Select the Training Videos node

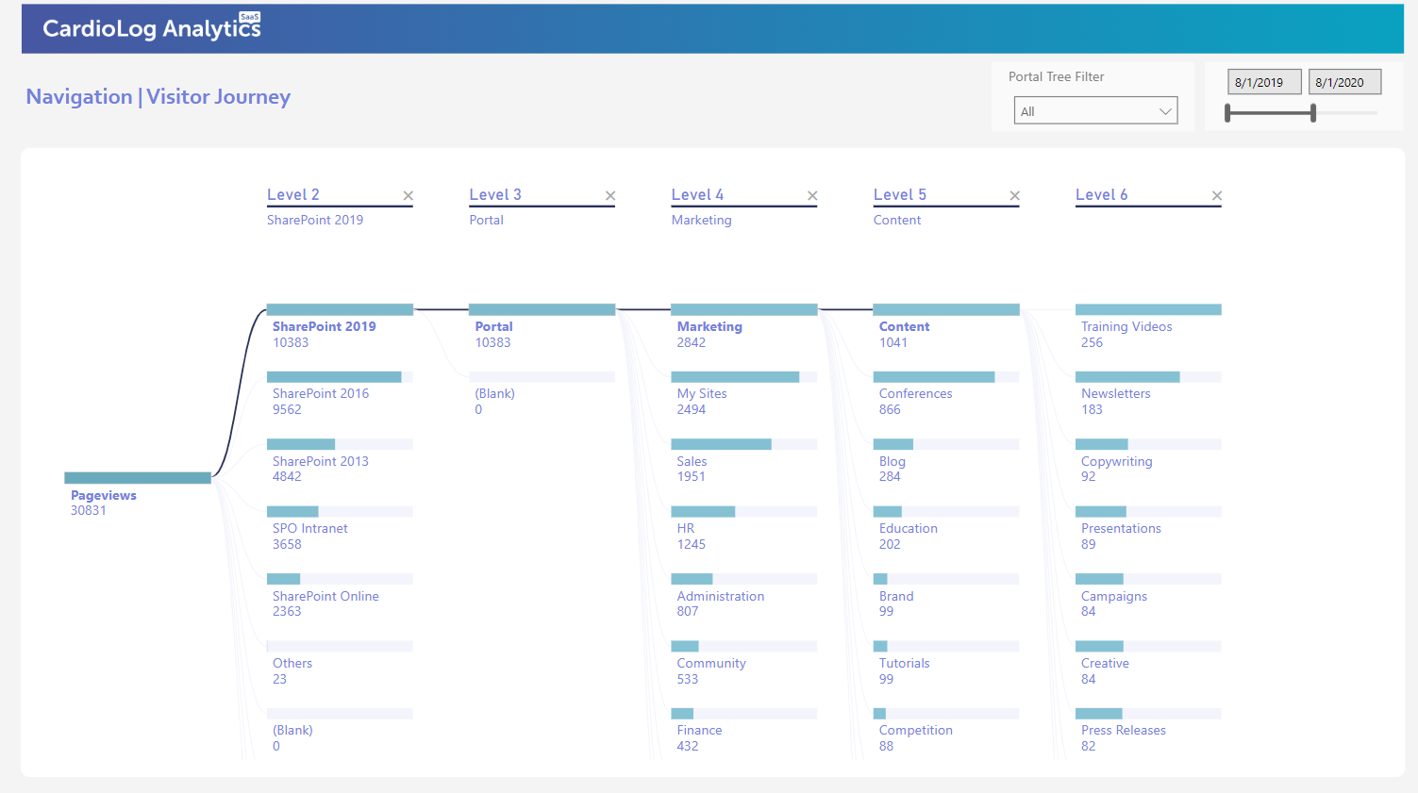pos(1148,309)
